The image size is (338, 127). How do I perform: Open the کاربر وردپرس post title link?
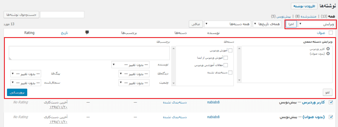314,103
